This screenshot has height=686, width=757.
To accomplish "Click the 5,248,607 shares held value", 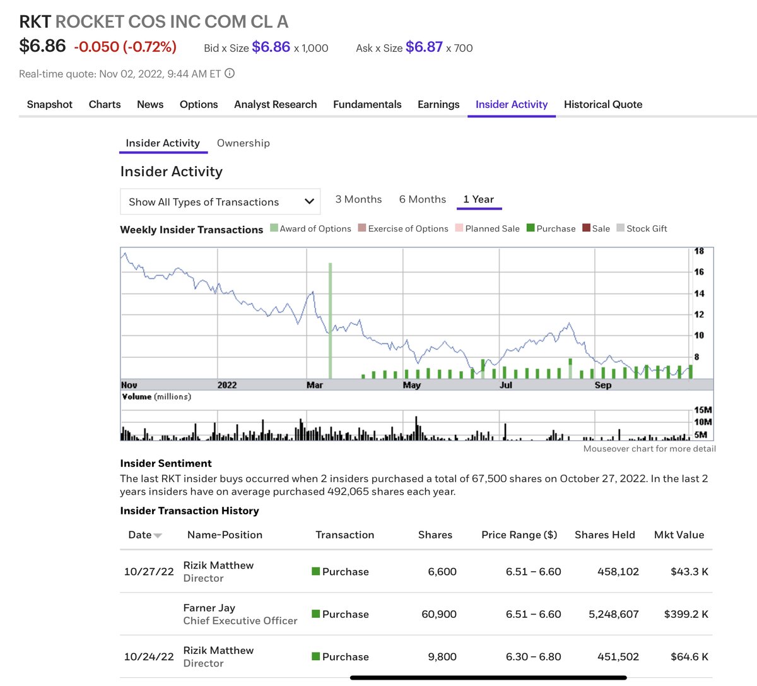I will [x=614, y=614].
